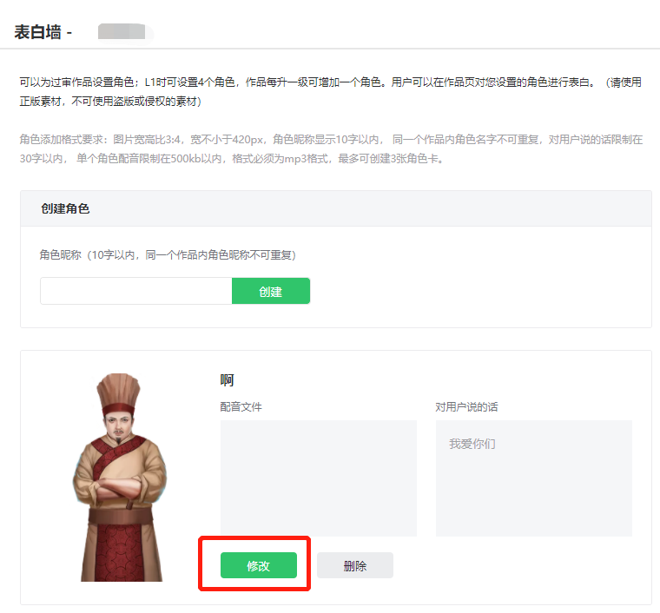Viewport: 660px width, 613px height.
Task: Click the 创建角色 panel header
Action: (65, 208)
